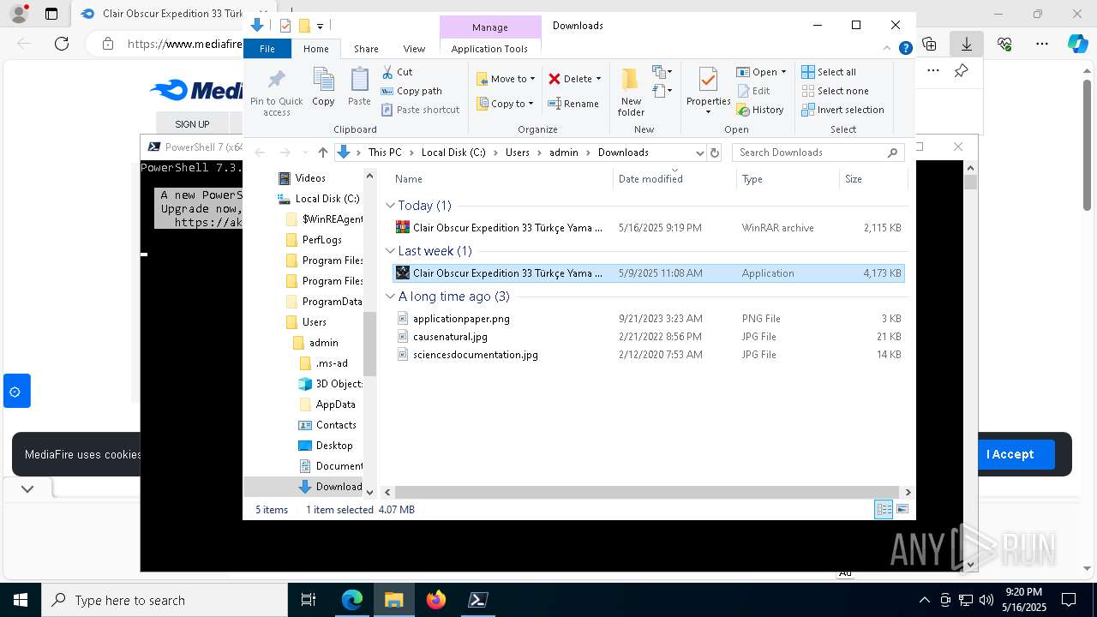The width and height of the screenshot is (1097, 617).
Task: Click Pin to Quick access icon
Action: tap(276, 93)
